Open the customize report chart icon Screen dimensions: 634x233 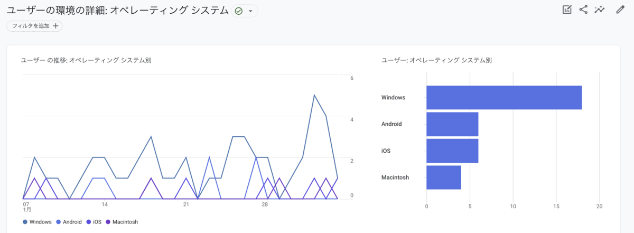567,10
